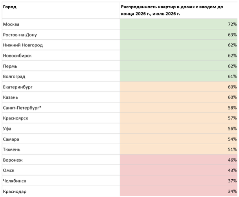
Task: Select the Распроданность квартир header cell
Action: point(178,10)
